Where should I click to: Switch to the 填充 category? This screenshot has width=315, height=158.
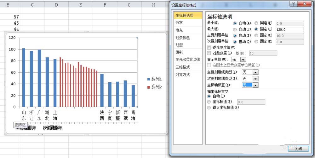click(x=179, y=30)
